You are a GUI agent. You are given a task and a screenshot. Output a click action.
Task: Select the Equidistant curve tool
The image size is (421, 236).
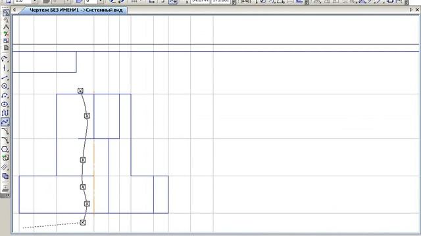coord(5,176)
